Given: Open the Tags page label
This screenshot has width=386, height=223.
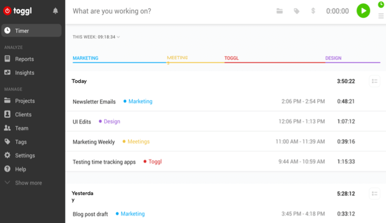Looking at the screenshot, I should pyautogui.click(x=21, y=142).
